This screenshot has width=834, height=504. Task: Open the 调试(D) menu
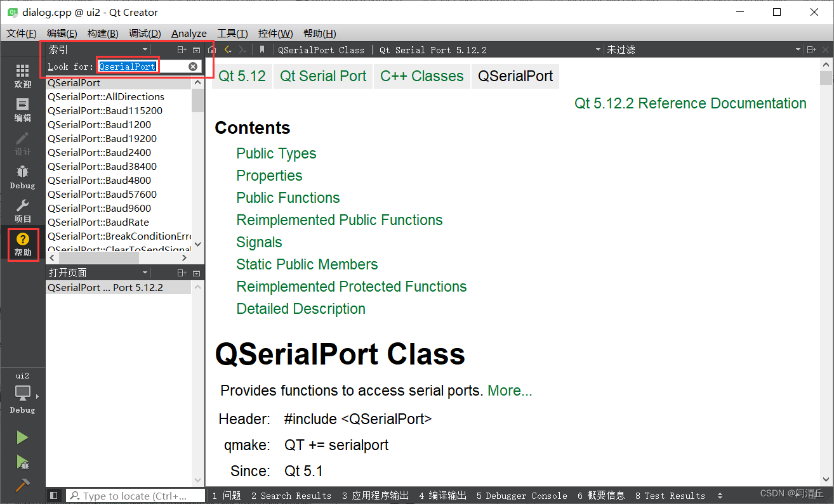tap(145, 33)
